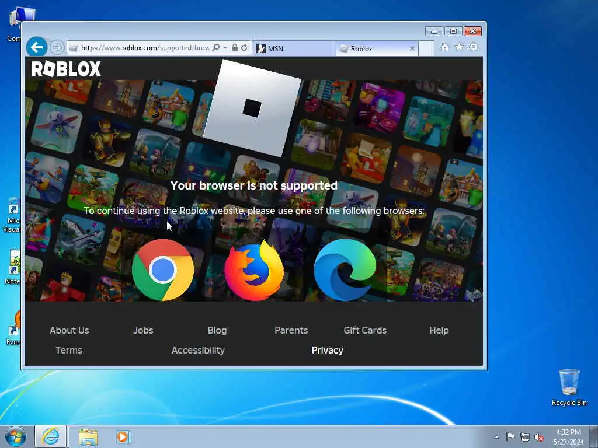Close the Internet Explorer window
This screenshot has width=598, height=448.
(473, 32)
